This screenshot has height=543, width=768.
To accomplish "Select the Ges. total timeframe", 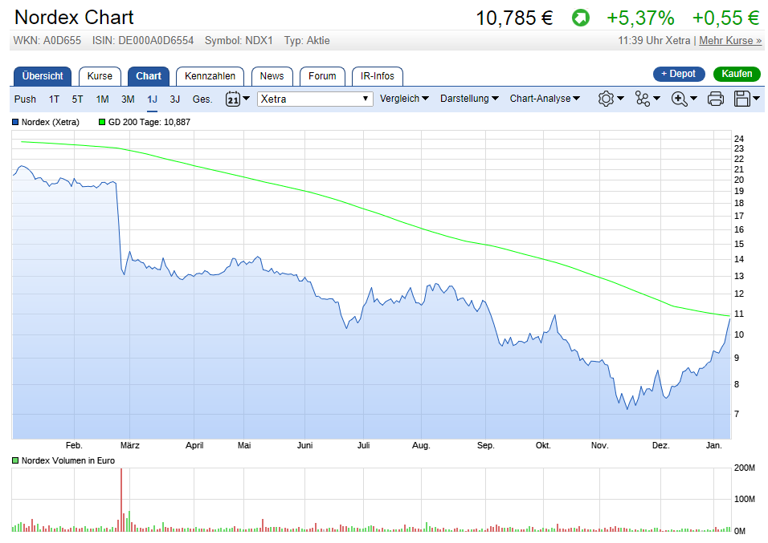I will pyautogui.click(x=202, y=99).
